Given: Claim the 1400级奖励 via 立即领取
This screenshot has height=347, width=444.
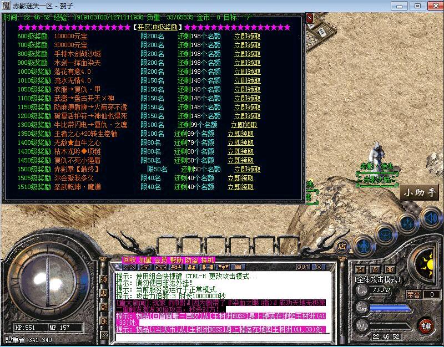Looking at the screenshot, I should [x=241, y=142].
